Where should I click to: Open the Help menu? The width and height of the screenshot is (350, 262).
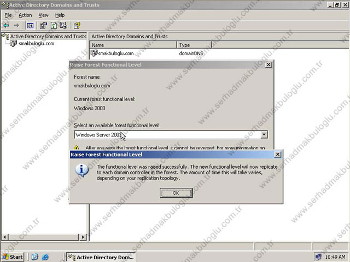coord(60,15)
